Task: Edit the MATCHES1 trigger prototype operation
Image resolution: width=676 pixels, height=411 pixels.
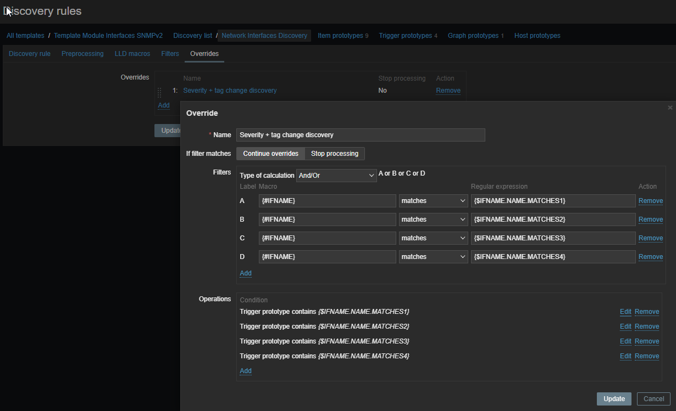Action: 625,312
